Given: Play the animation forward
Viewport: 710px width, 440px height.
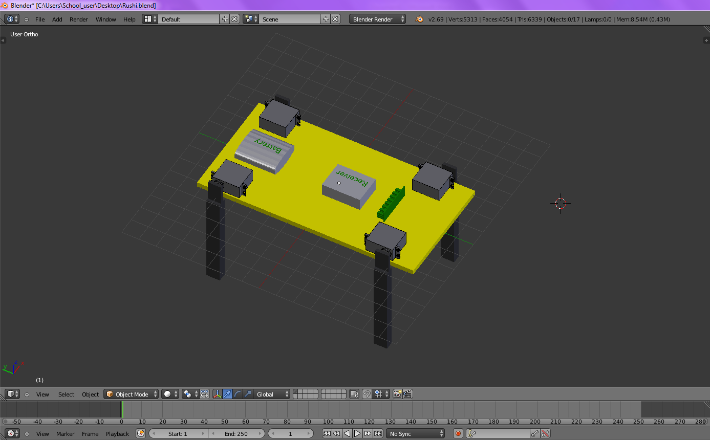Looking at the screenshot, I should [x=357, y=433].
